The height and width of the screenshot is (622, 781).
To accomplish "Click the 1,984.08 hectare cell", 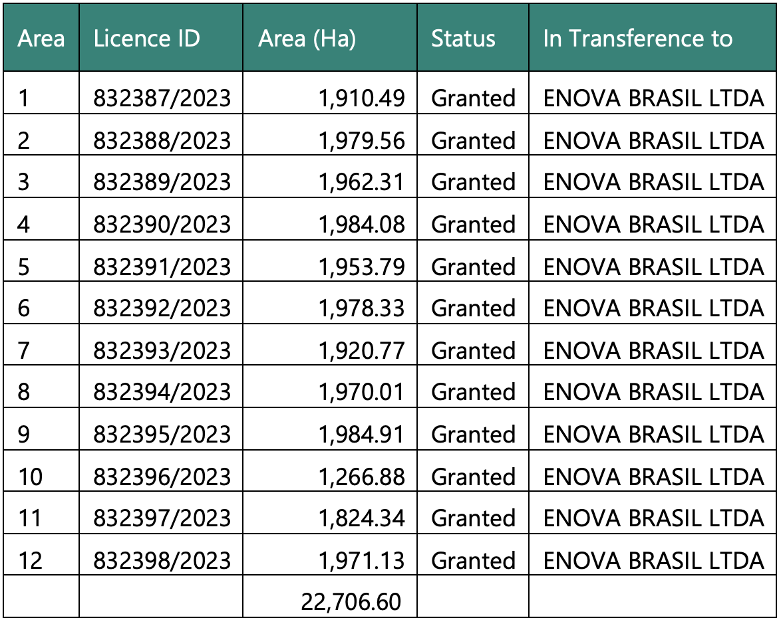I will pyautogui.click(x=362, y=225).
